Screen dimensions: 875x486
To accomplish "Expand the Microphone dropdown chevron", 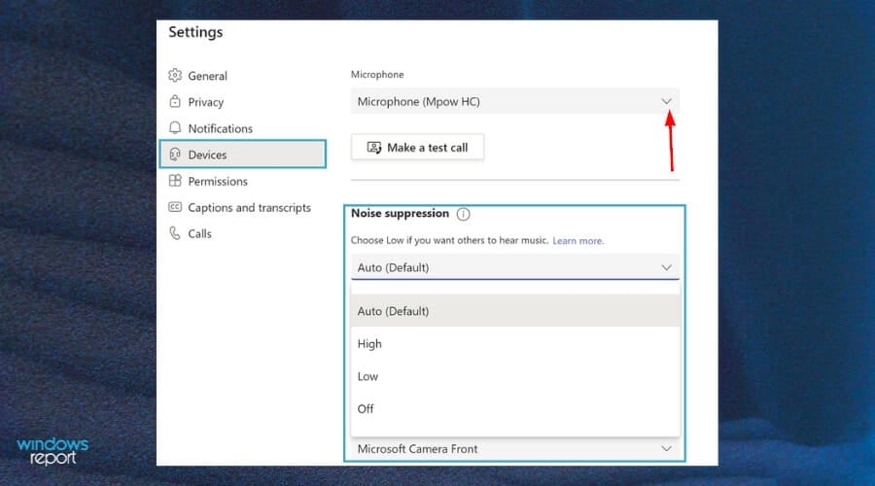I will tap(666, 101).
